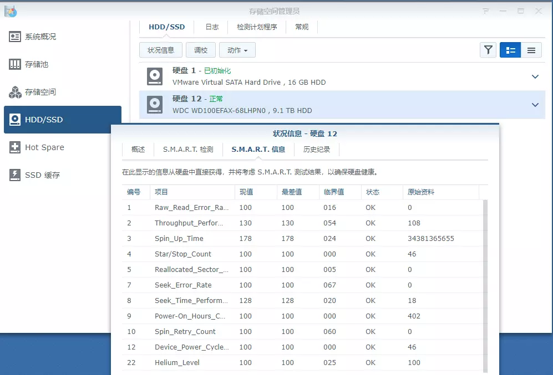The image size is (553, 375).
Task: Enable compact list view mode
Action: 531,50
